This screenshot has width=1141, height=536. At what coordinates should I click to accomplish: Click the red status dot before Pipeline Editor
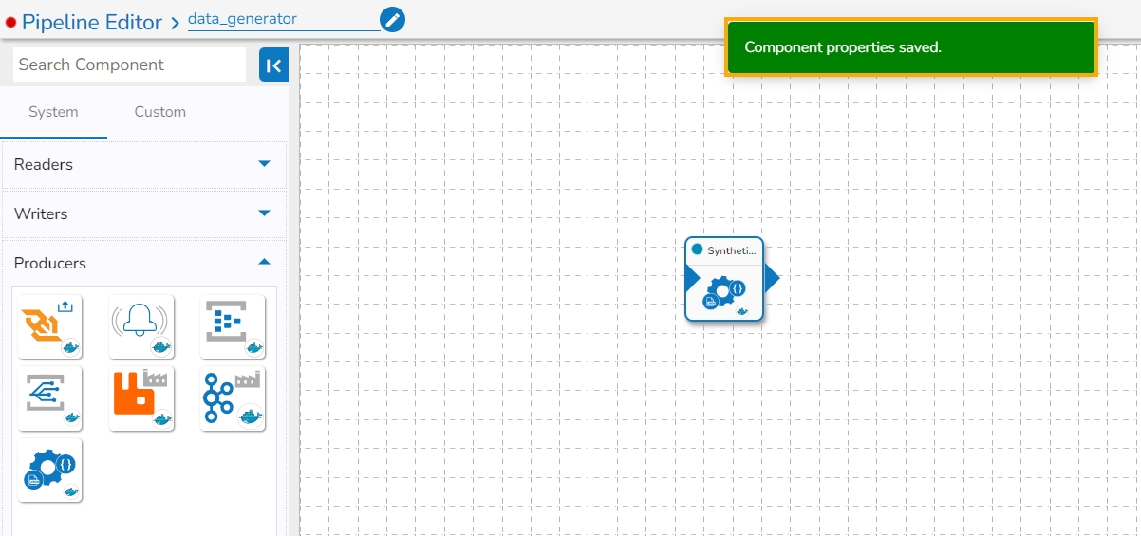coord(10,22)
